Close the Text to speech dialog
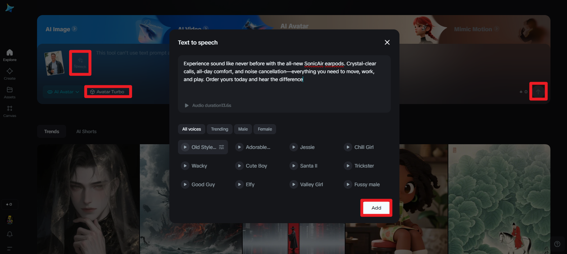Viewport: 567px width, 254px height. point(387,42)
